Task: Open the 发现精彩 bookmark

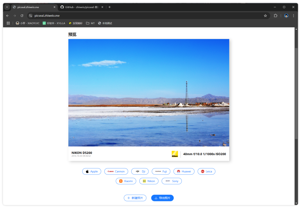Action: tap(76, 23)
